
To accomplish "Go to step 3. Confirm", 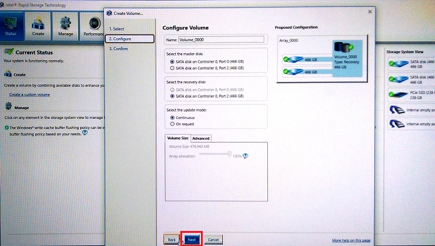I will (118, 49).
